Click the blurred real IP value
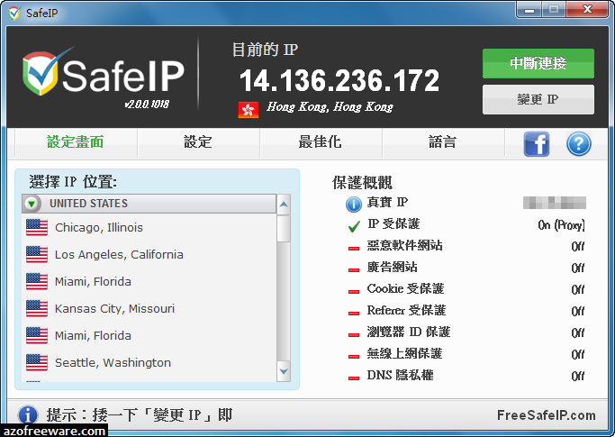Image resolution: width=615 pixels, height=437 pixels. click(x=554, y=203)
